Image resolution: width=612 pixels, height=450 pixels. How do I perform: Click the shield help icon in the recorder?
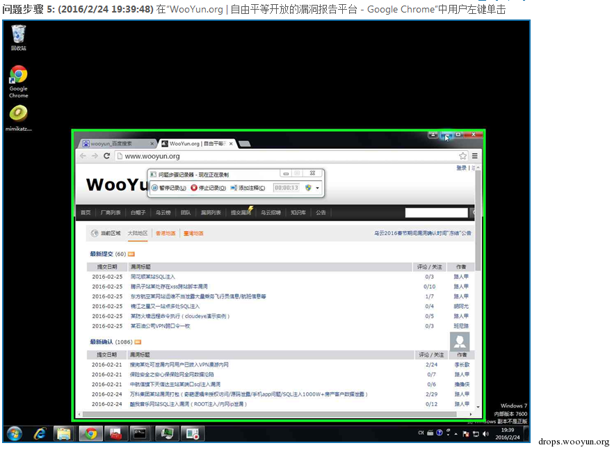click(x=308, y=188)
